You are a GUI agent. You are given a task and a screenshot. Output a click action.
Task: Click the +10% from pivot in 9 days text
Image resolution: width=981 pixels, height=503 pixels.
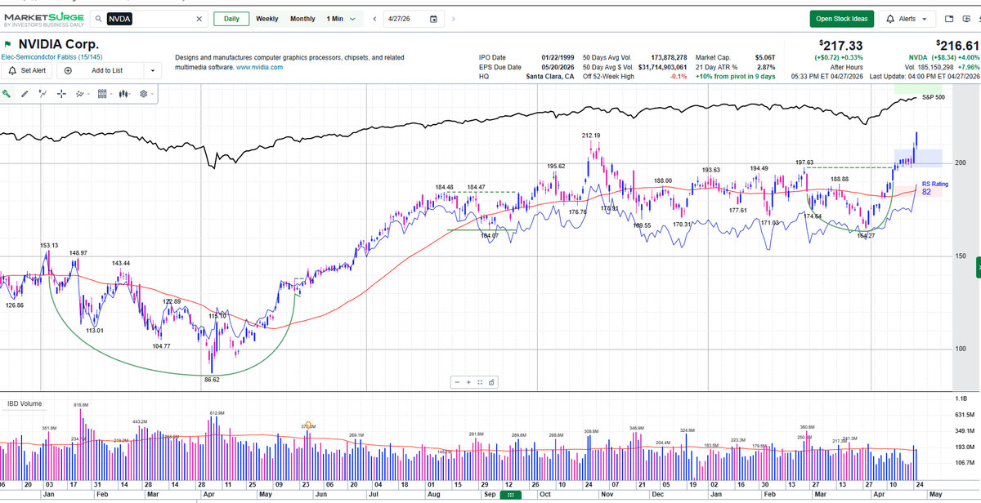point(735,77)
